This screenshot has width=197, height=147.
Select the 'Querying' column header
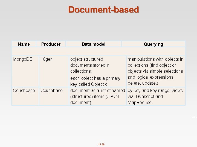point(153,44)
